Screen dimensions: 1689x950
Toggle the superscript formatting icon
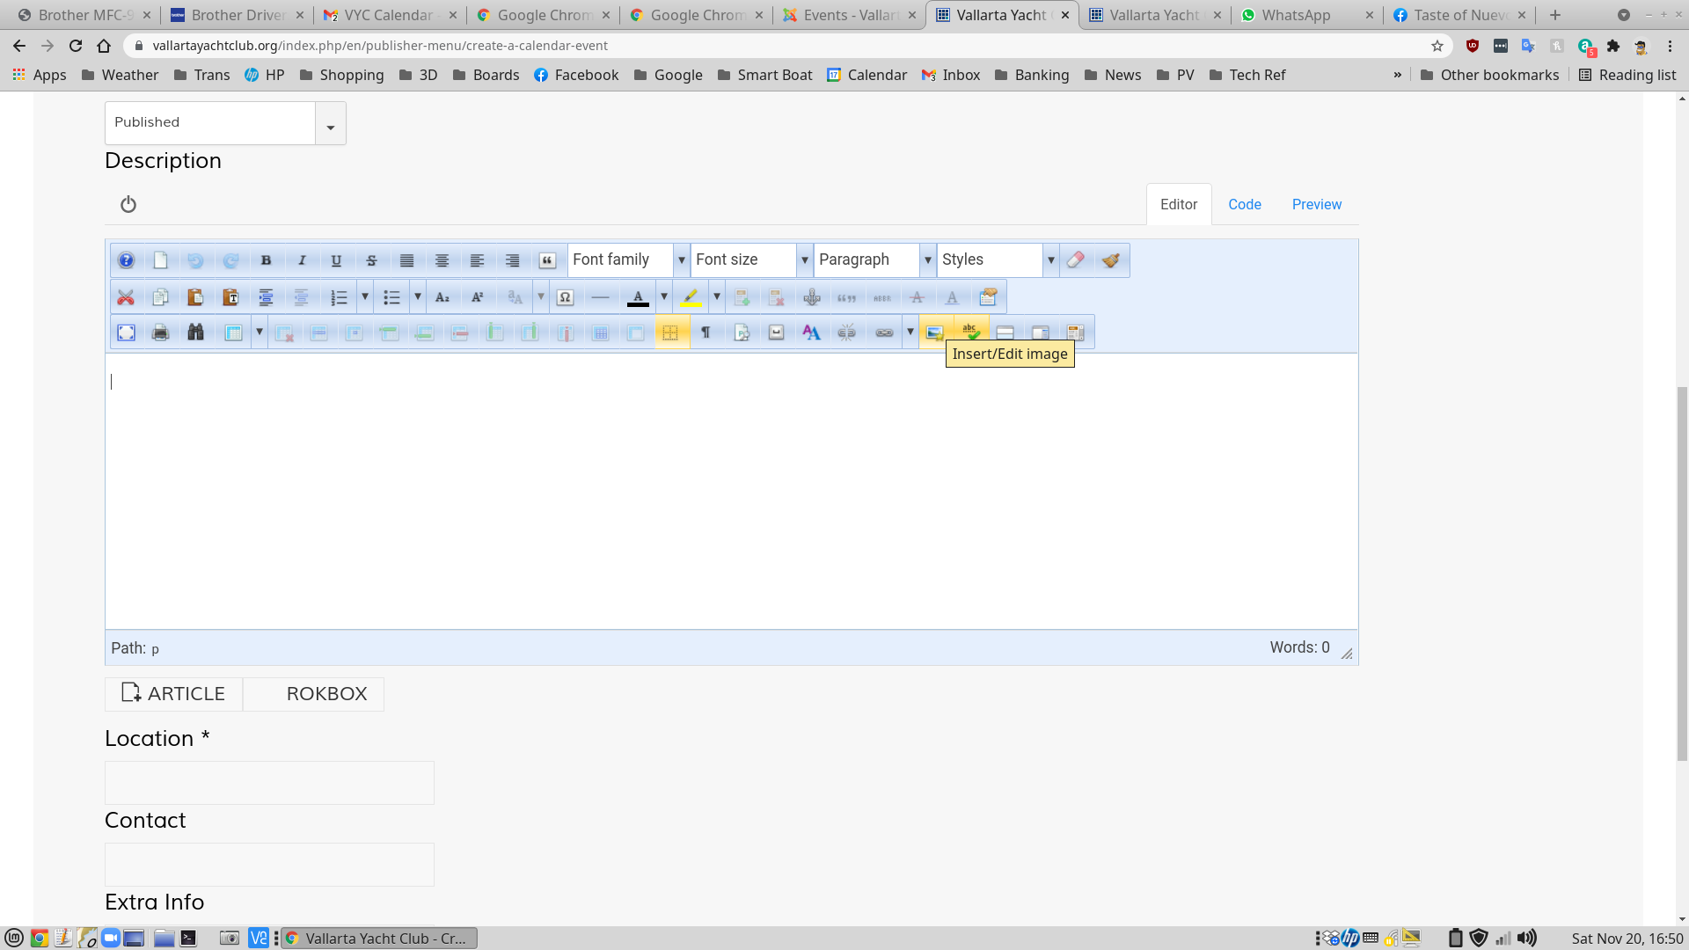(x=478, y=297)
